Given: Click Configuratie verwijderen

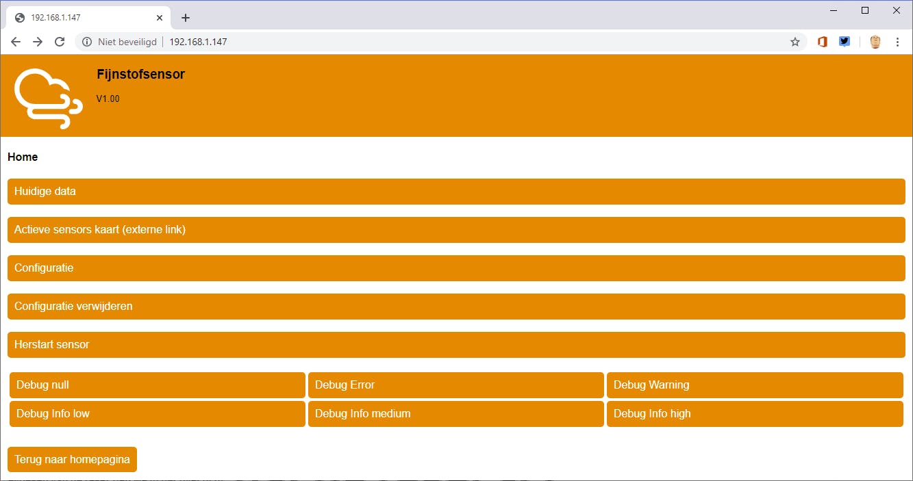Looking at the screenshot, I should click(x=456, y=307).
